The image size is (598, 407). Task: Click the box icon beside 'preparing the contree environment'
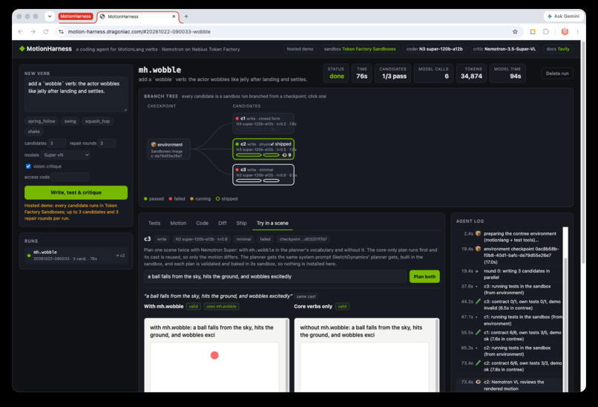[478, 233]
